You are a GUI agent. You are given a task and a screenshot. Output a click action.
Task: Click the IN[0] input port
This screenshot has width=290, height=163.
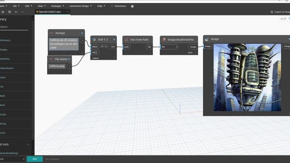pyautogui.click(x=95, y=47)
